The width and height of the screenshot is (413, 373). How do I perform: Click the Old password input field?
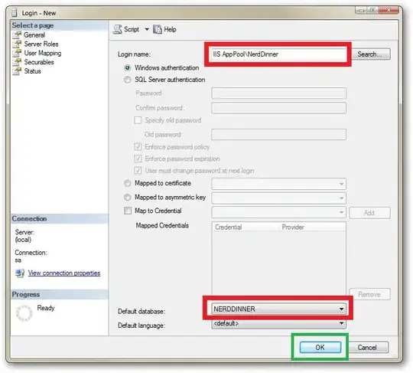(x=278, y=135)
